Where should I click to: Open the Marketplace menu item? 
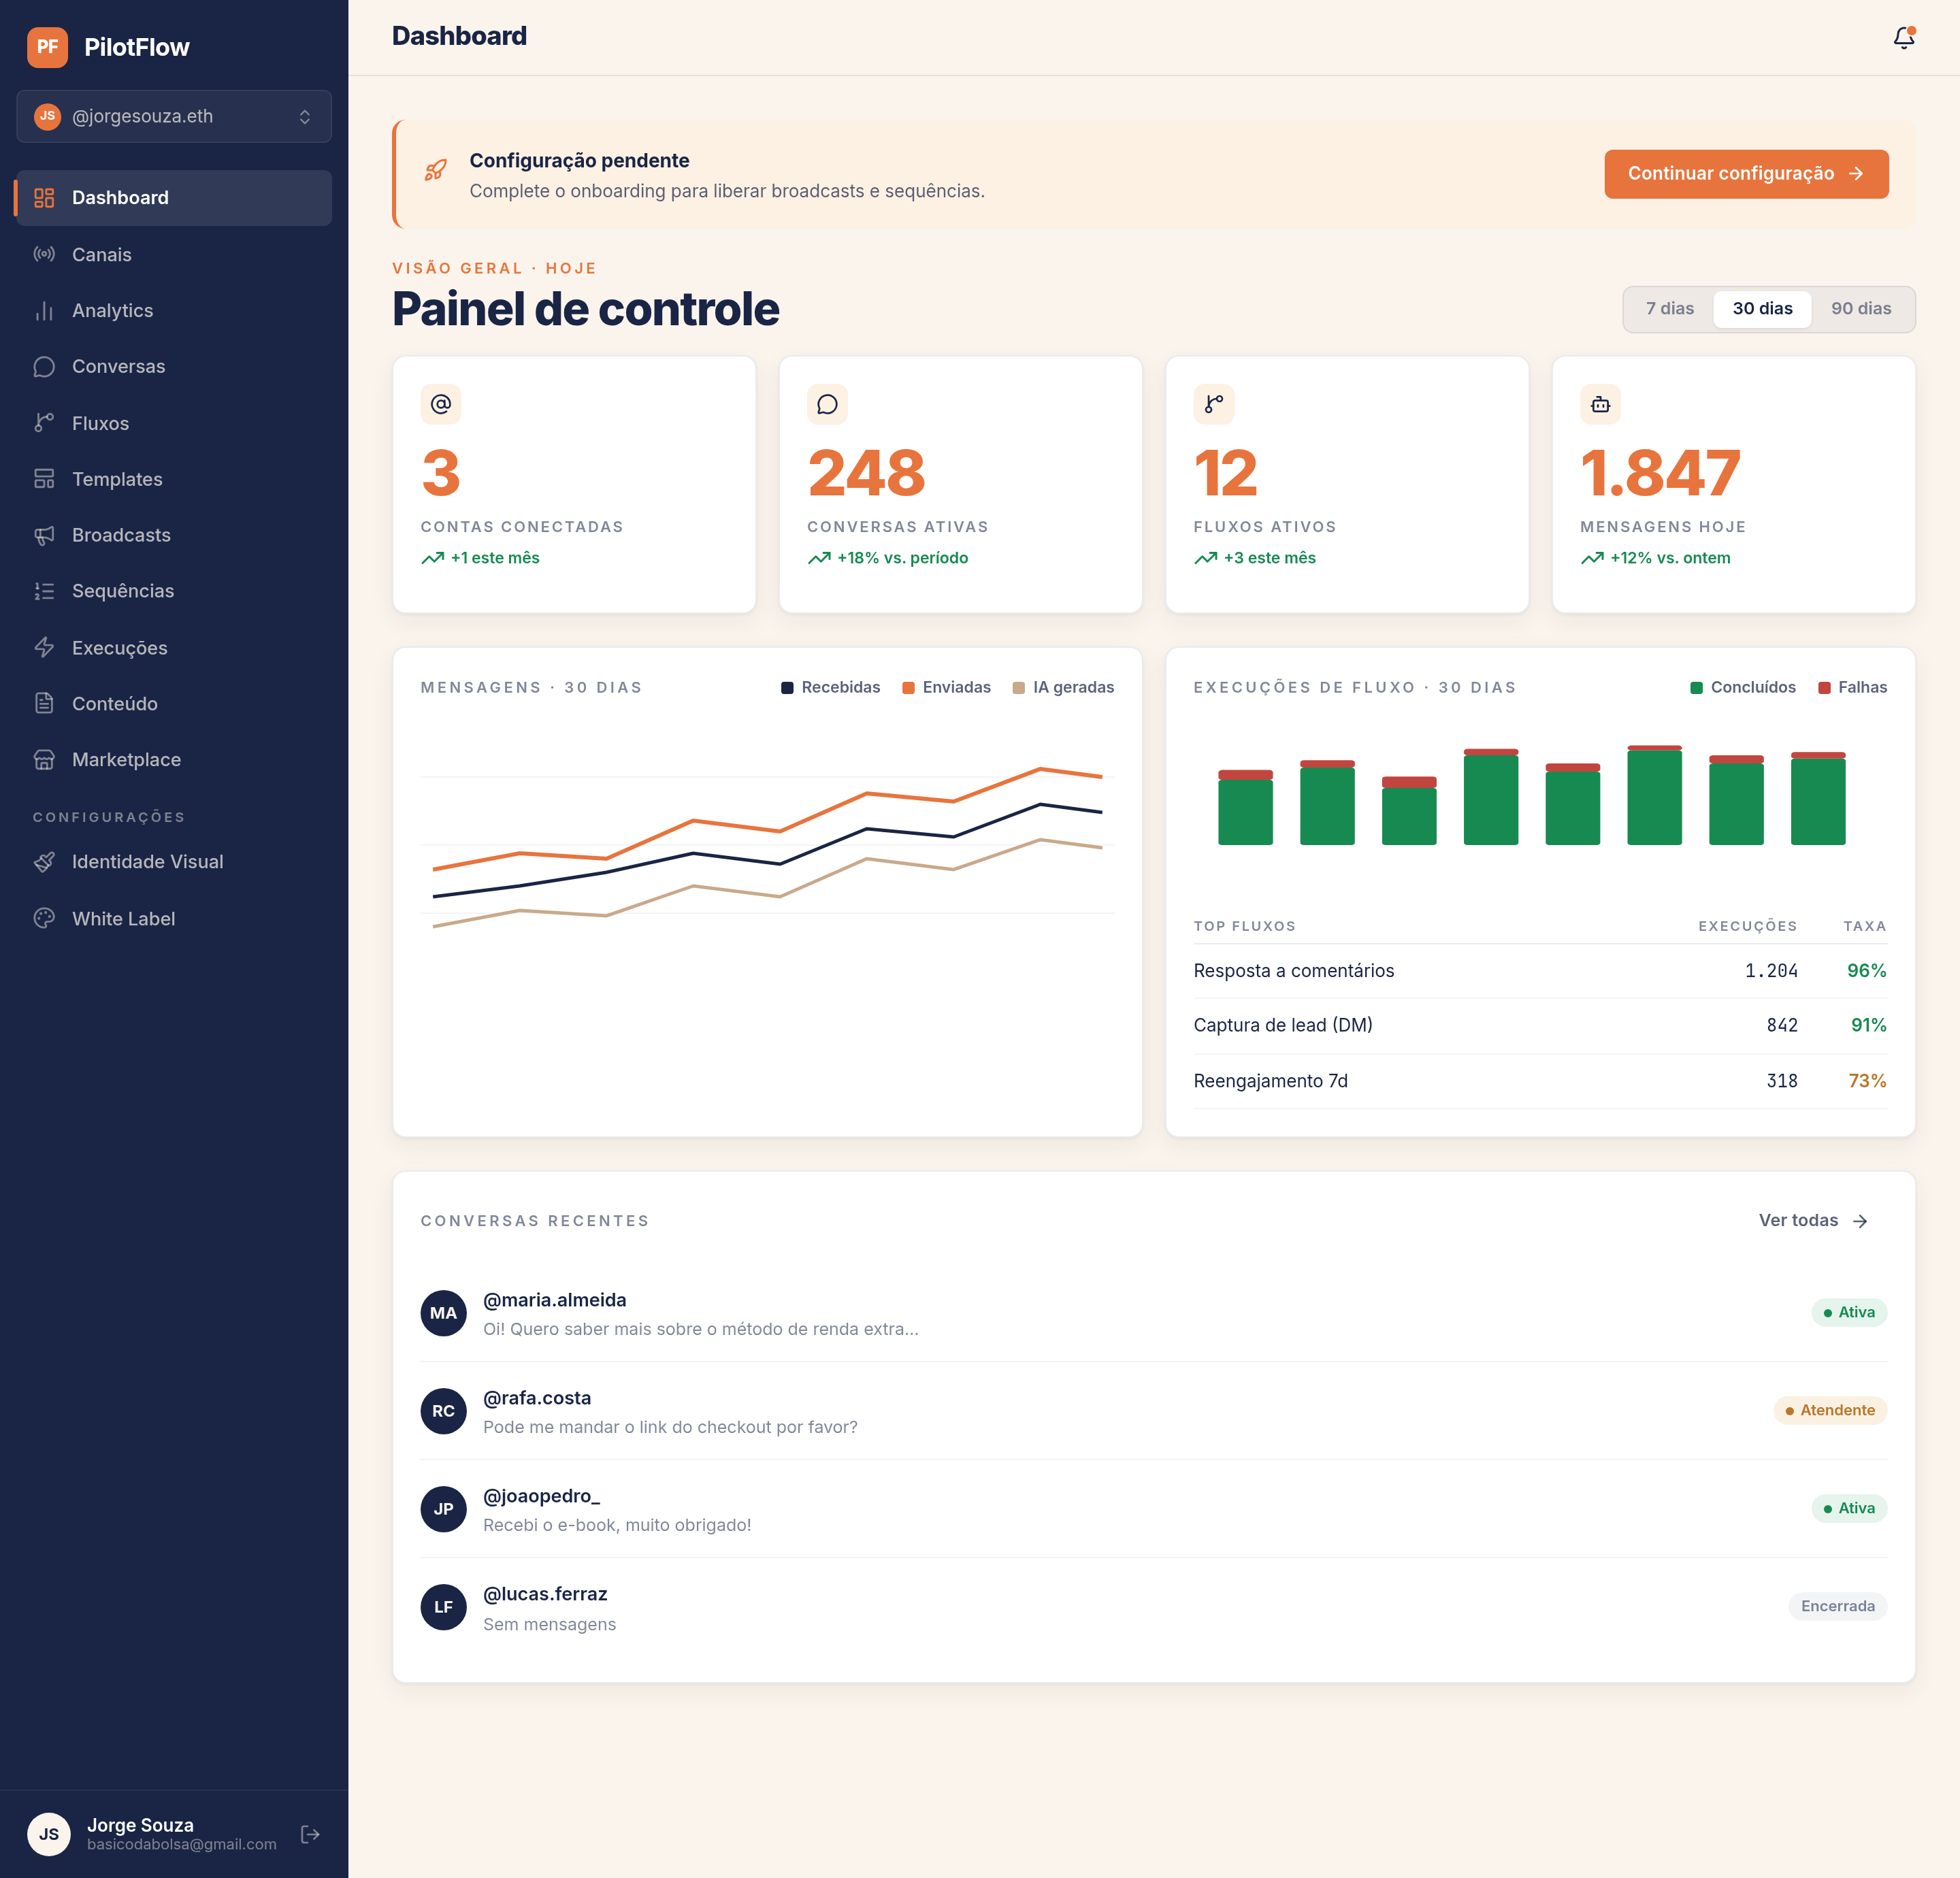click(x=174, y=760)
